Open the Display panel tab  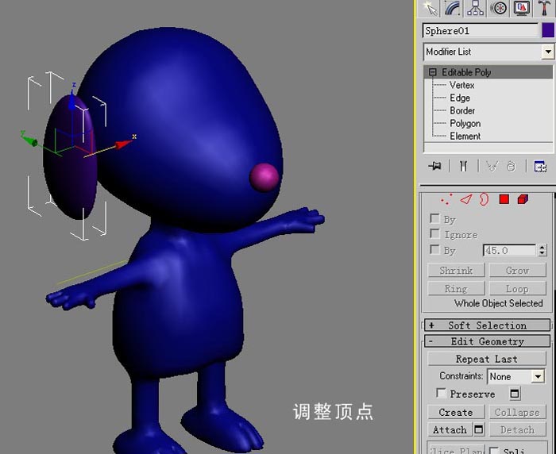521,8
